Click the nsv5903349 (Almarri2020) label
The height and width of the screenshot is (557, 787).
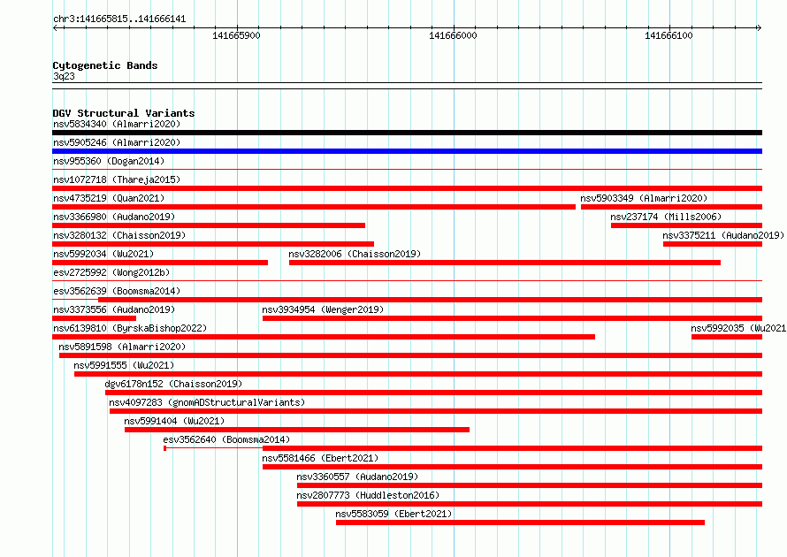click(644, 198)
